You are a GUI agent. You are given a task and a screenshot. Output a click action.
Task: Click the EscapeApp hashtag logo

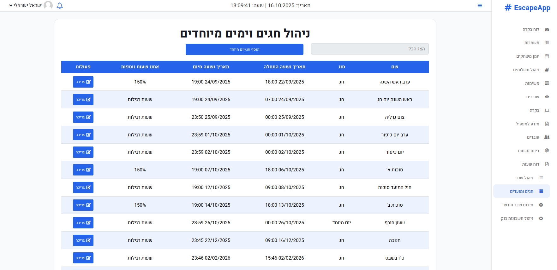click(508, 8)
